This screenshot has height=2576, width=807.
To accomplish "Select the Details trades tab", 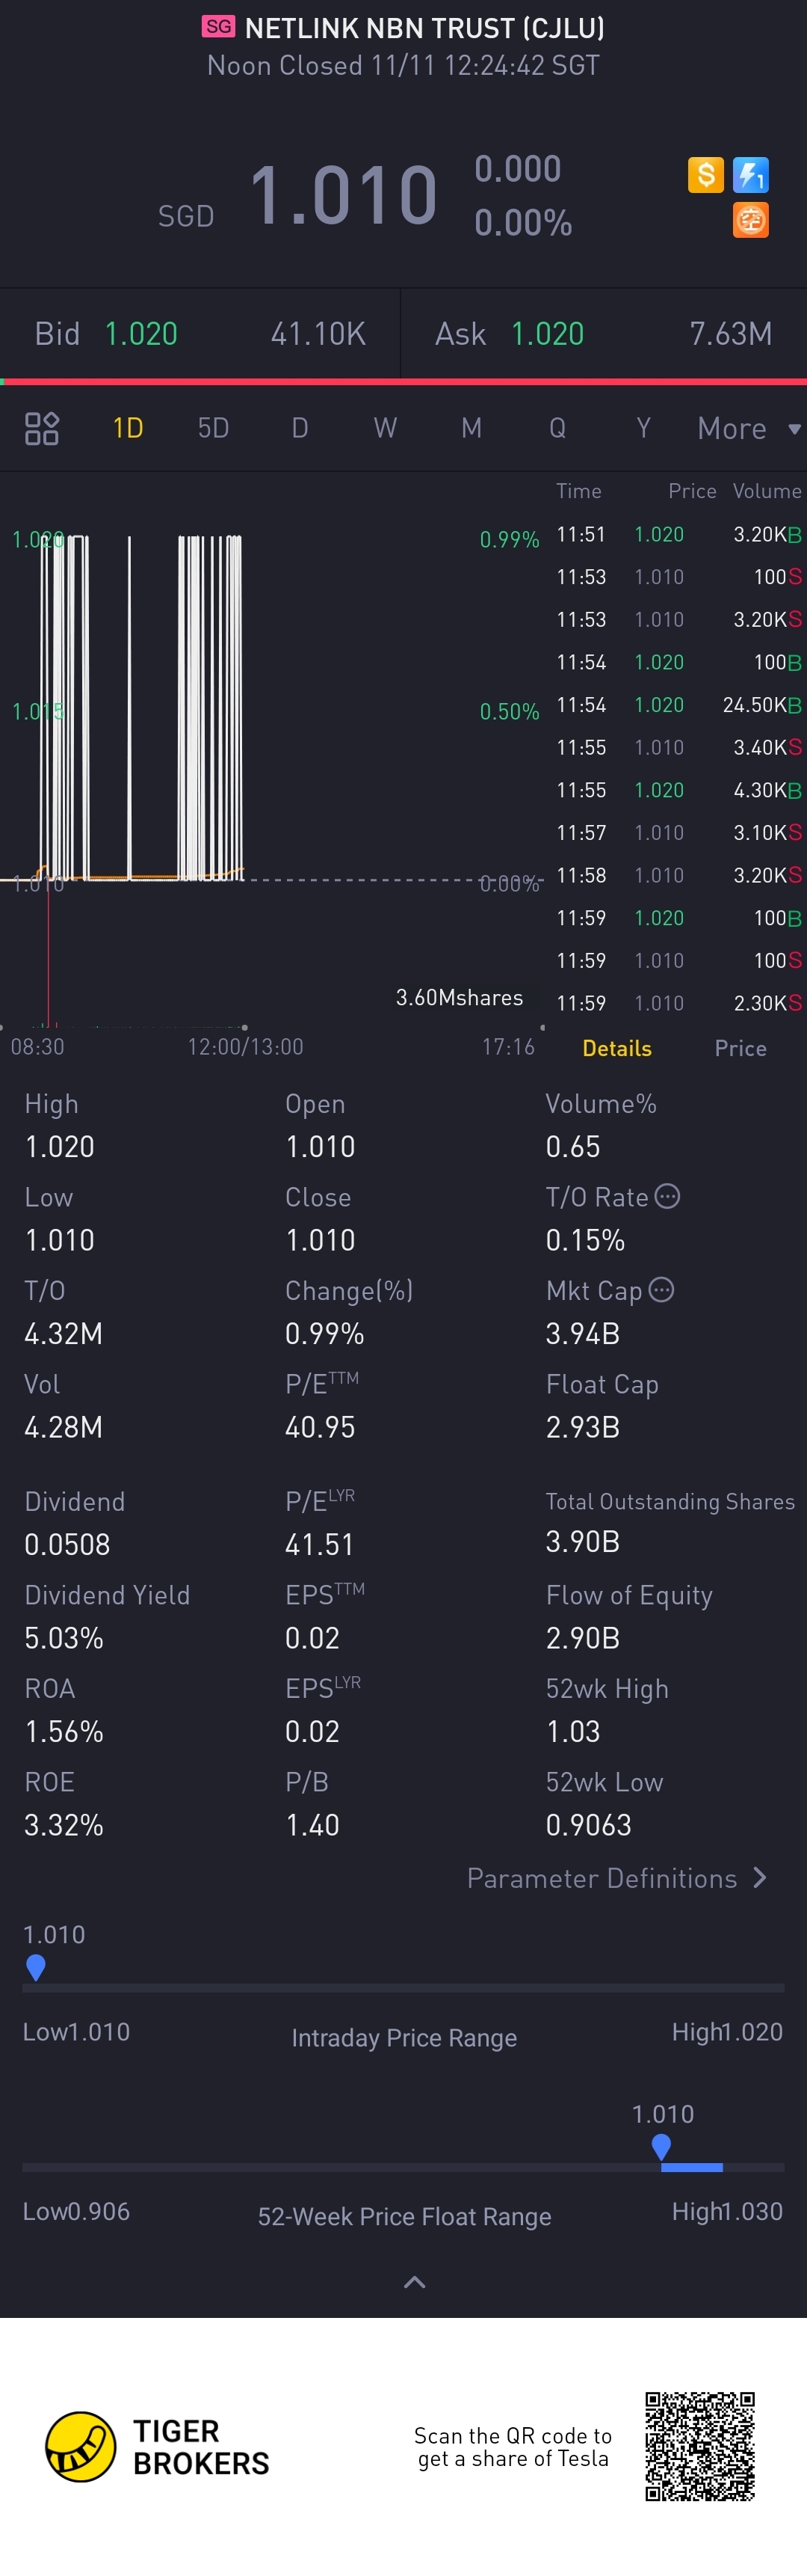I will pyautogui.click(x=616, y=1048).
